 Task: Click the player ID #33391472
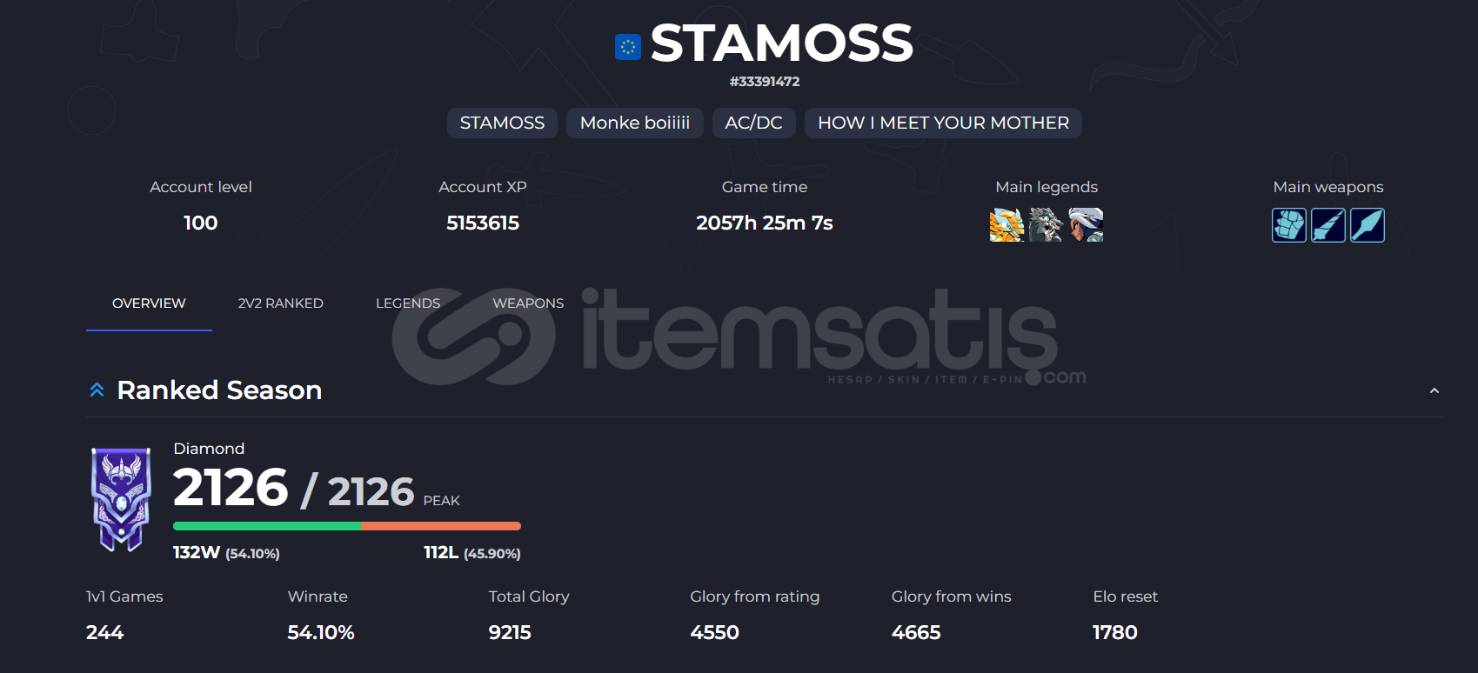tap(765, 82)
